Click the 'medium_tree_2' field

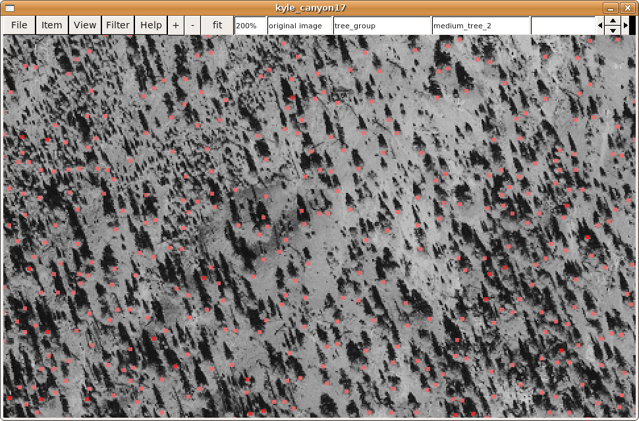click(480, 26)
